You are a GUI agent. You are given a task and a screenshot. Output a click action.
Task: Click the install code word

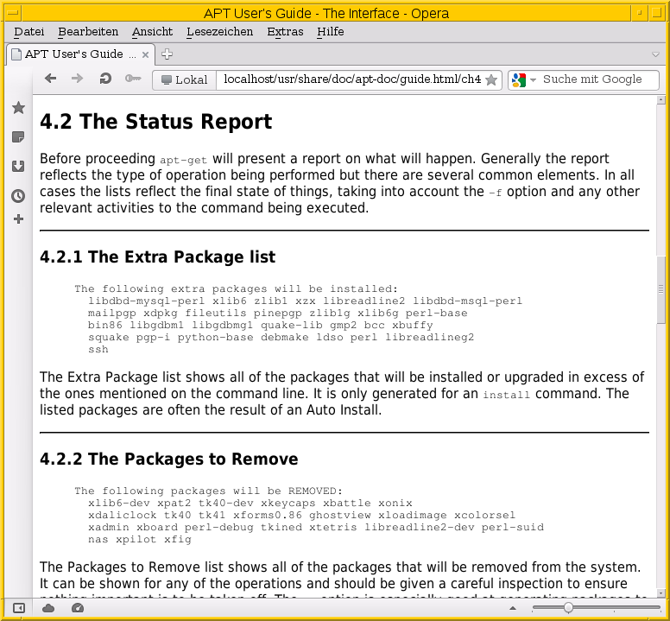506,395
